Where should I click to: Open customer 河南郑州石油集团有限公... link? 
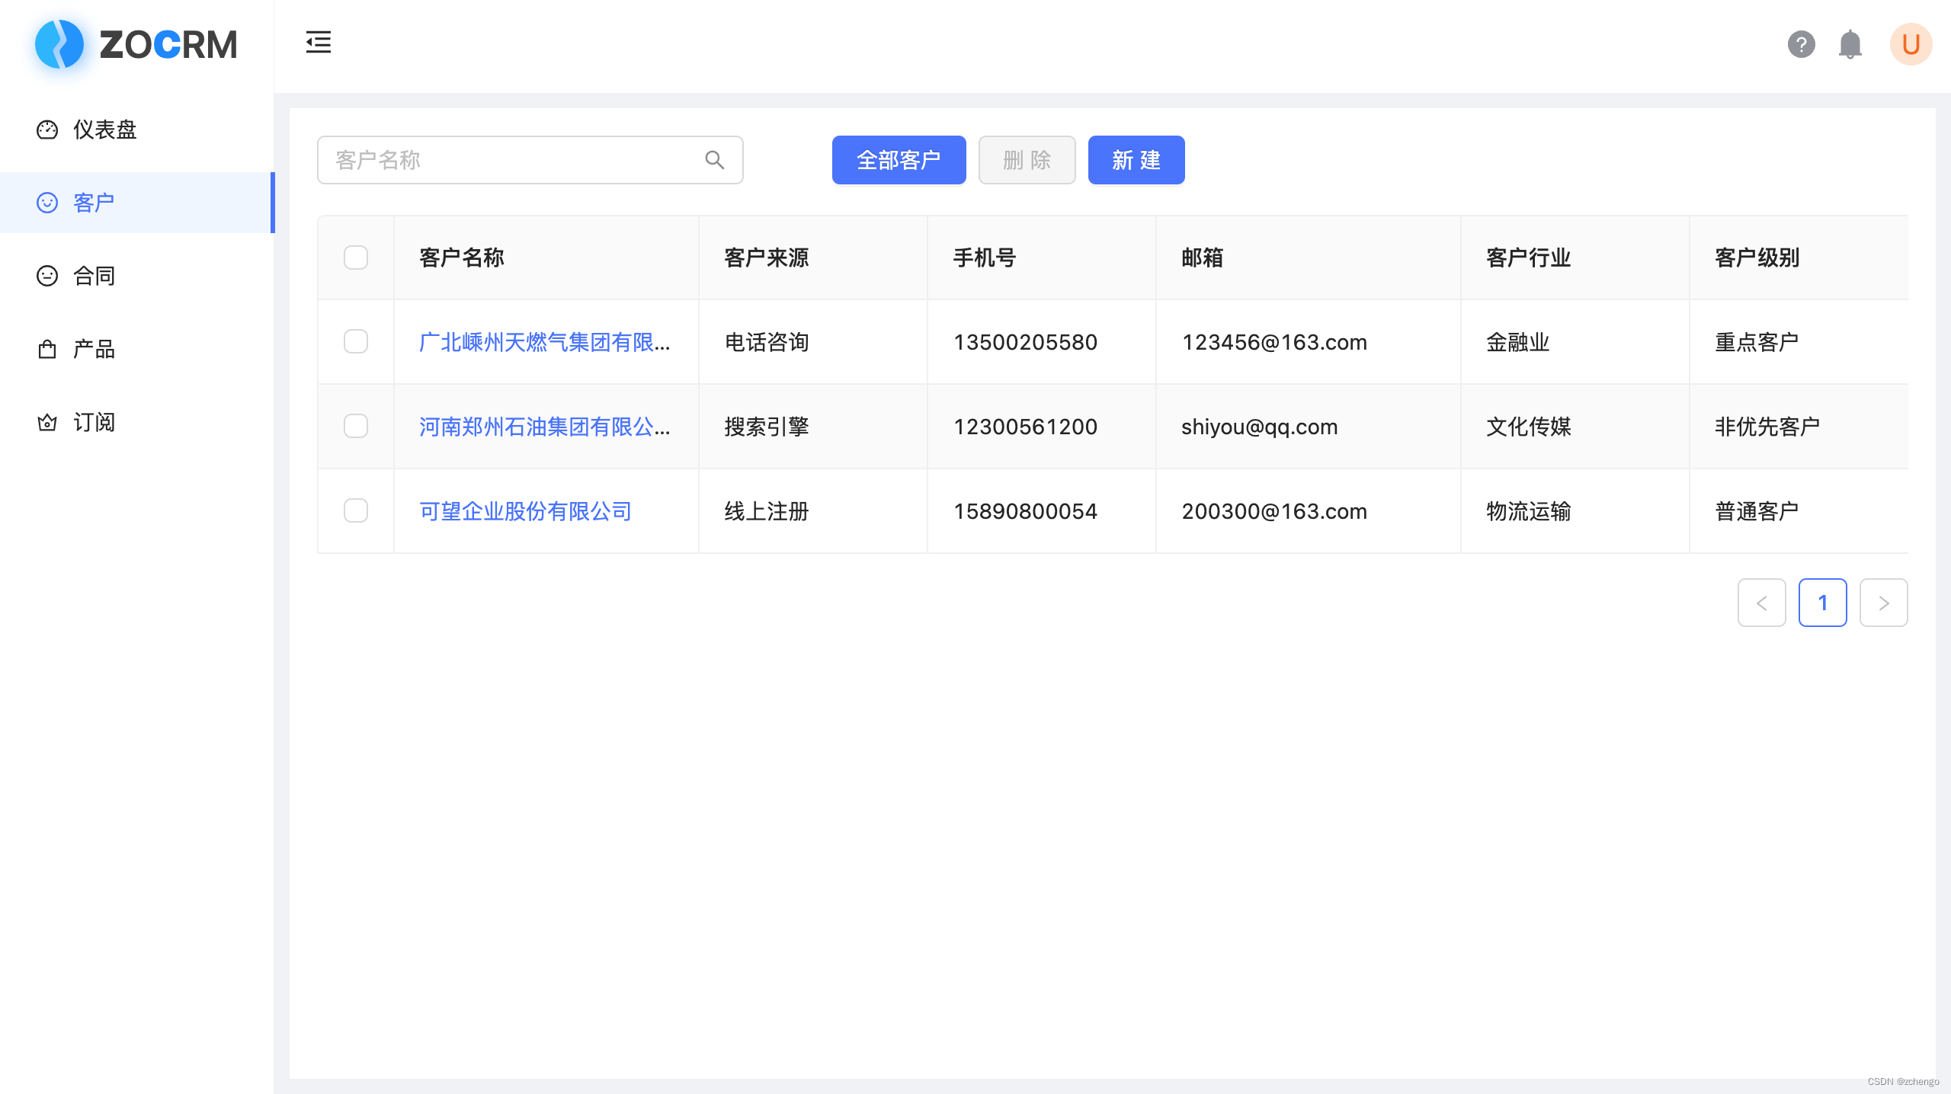(x=545, y=427)
